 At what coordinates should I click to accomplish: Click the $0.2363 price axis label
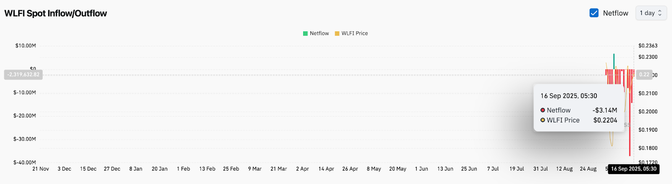pos(648,46)
